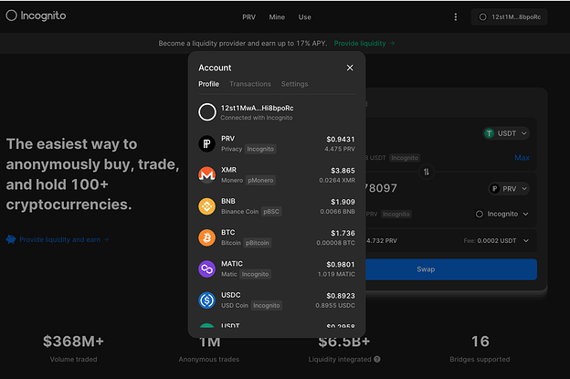Open the Mine menu item

pos(277,17)
